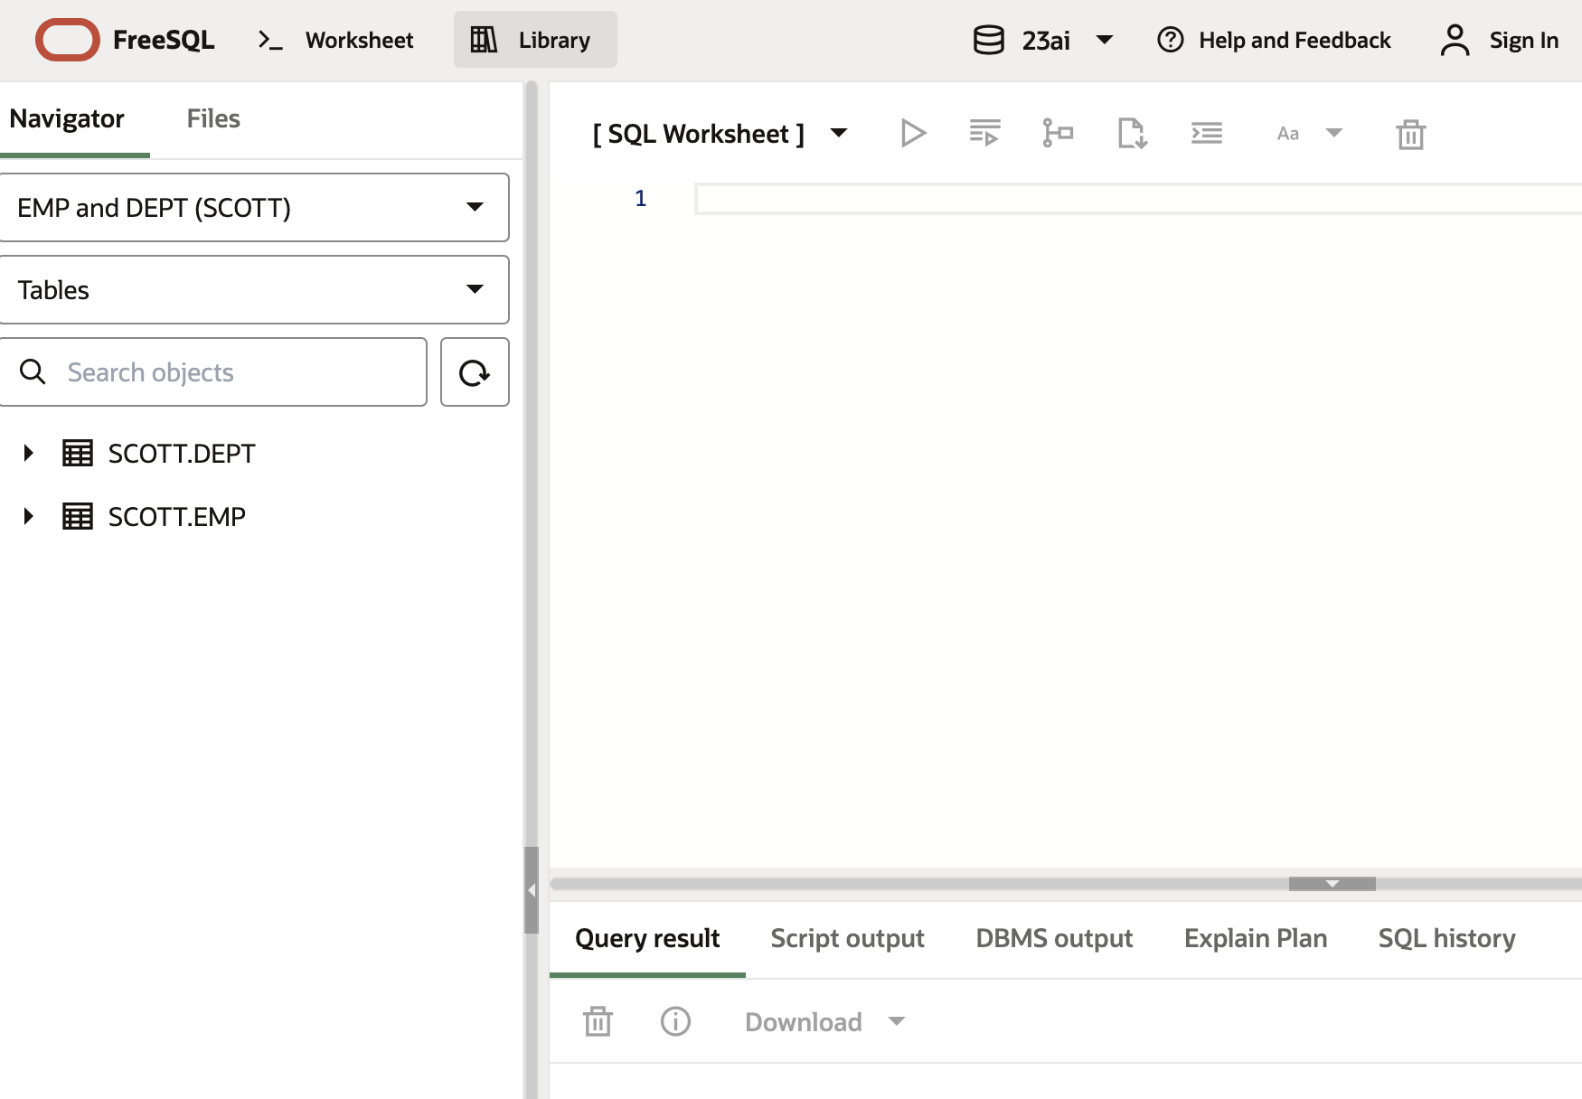Screen dimensions: 1582x1099
Task: Click the Run Script toolbar icon
Action: tap(984, 134)
